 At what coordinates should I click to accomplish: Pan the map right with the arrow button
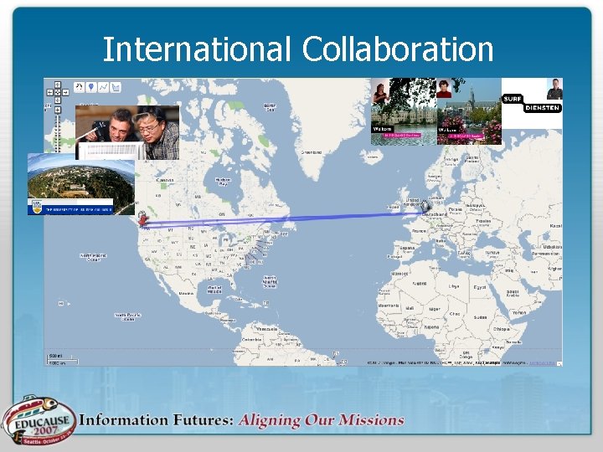[65, 92]
